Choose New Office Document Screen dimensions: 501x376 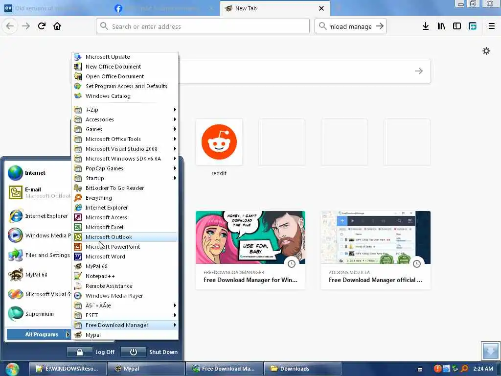click(x=125, y=67)
